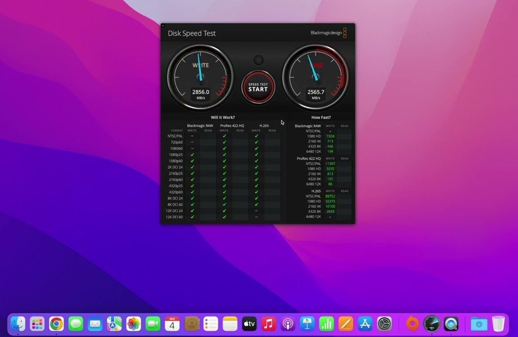
Task: Open Maps in the dock
Action: (114, 324)
